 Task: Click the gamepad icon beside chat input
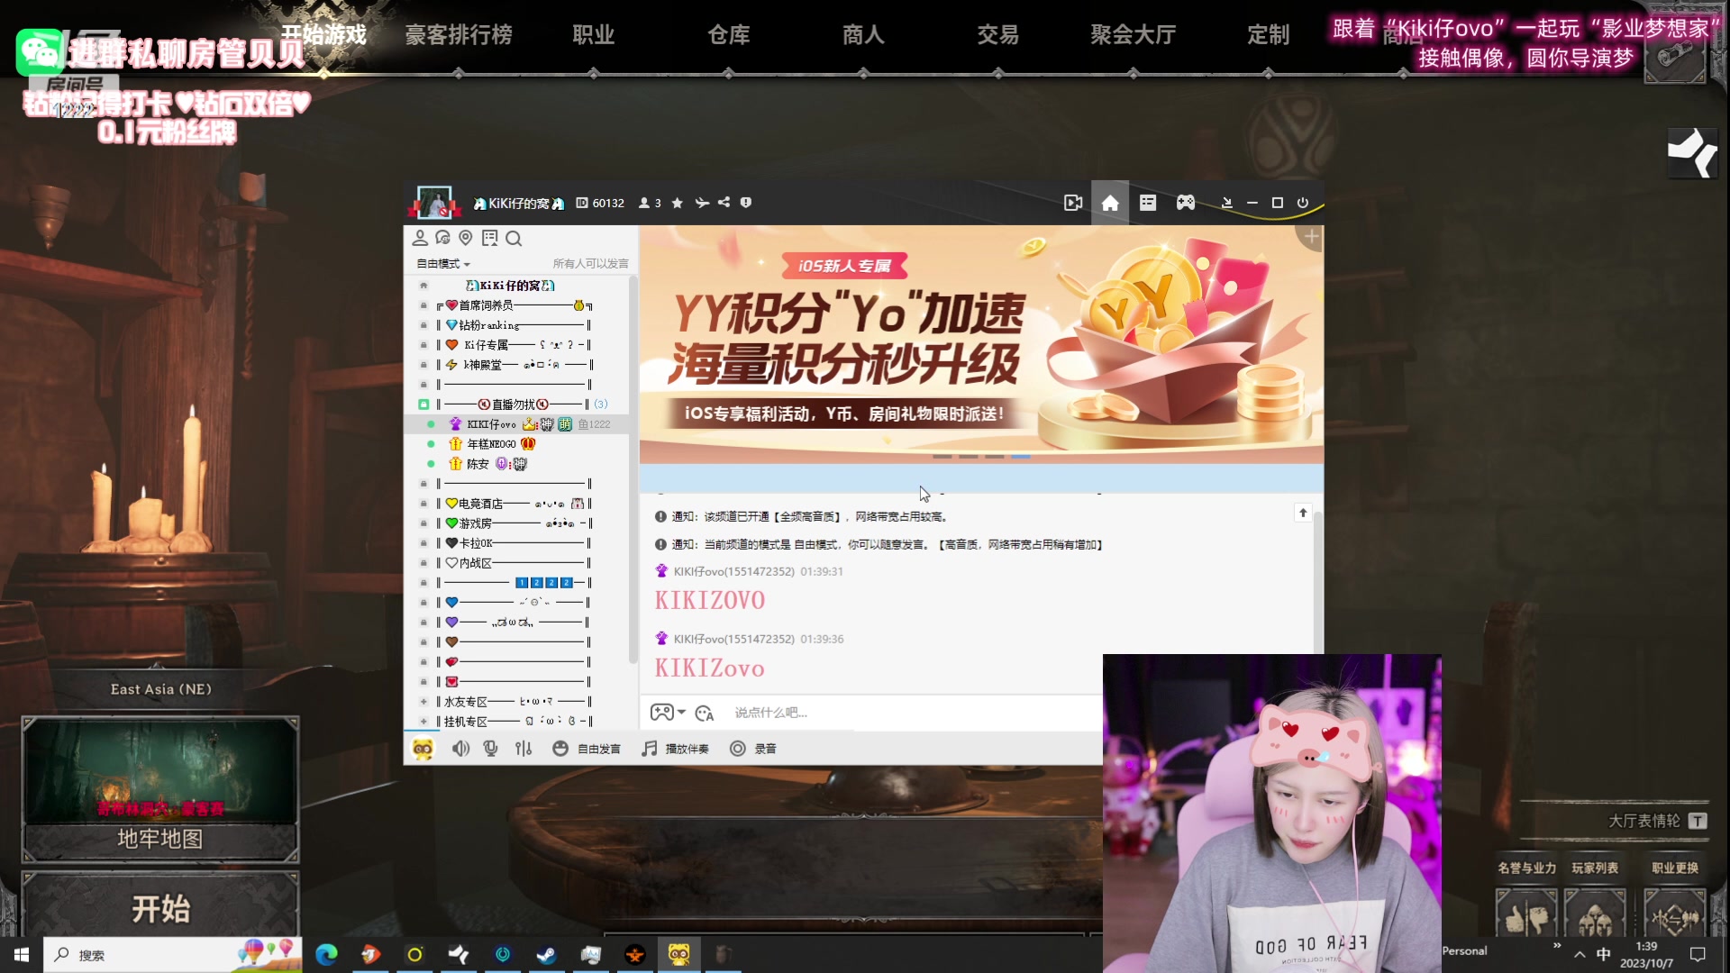tap(661, 713)
